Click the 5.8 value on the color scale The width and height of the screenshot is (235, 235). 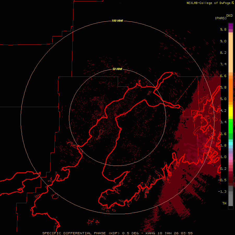[x=223, y=87]
